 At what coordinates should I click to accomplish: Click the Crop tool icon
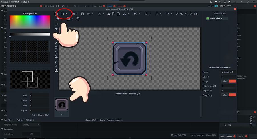coord(168,14)
